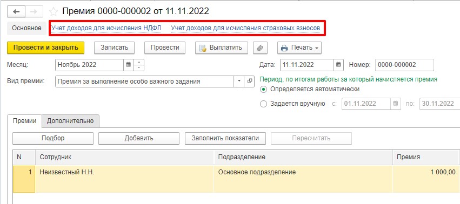460x204 pixels.
Task: Select Задается вручную radio option
Action: 263,104
